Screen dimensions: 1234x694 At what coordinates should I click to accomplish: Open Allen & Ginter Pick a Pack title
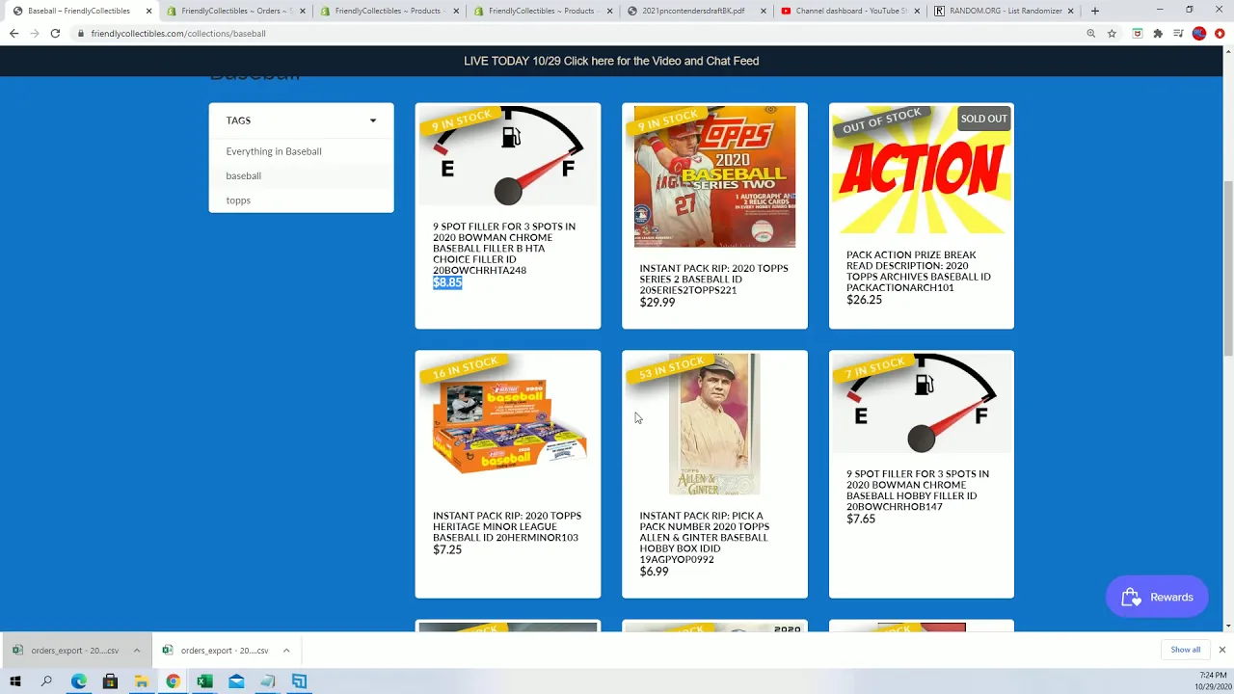705,537
